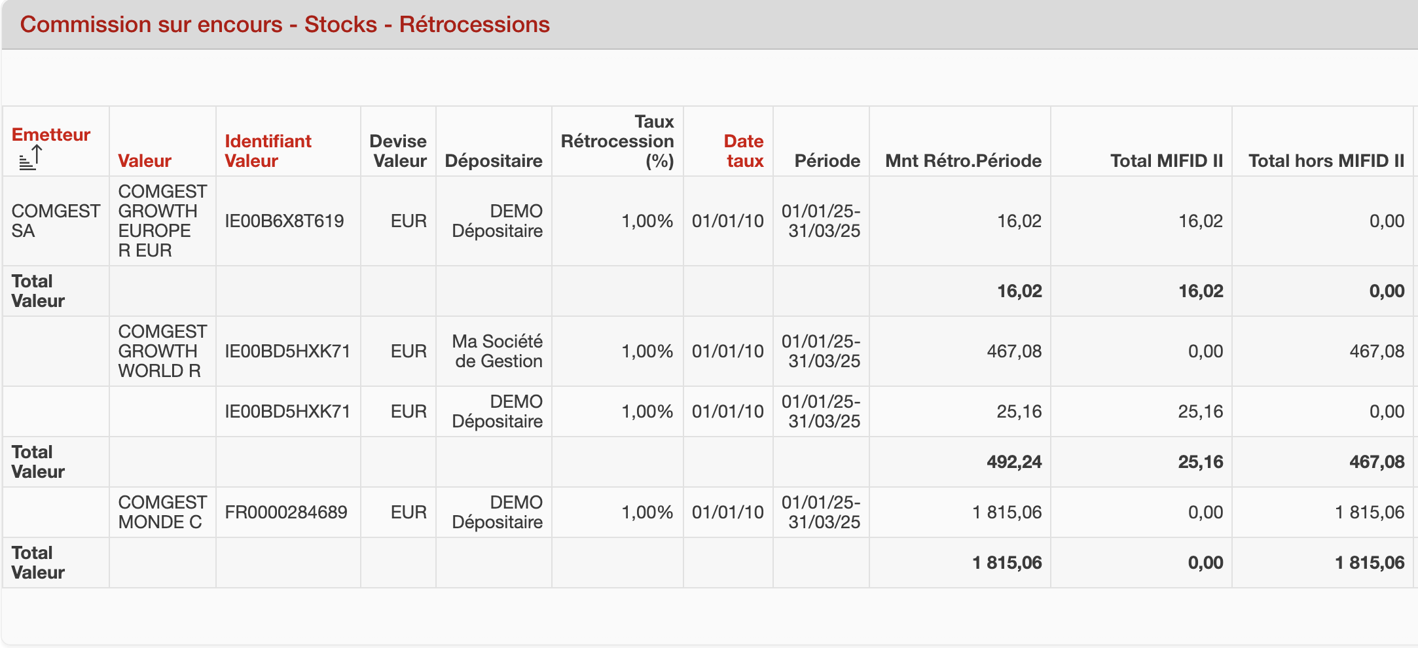Click identifier IE00B6X8T619
This screenshot has height=648, width=1418.
(284, 221)
